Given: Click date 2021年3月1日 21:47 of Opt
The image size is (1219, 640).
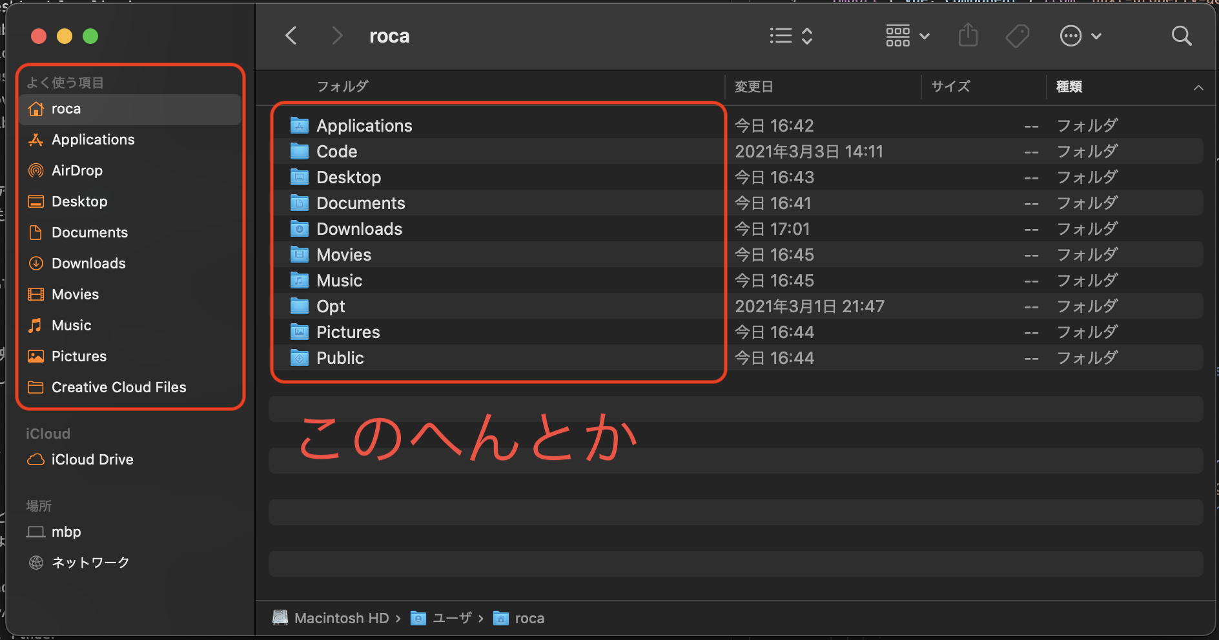Looking at the screenshot, I should tap(810, 306).
